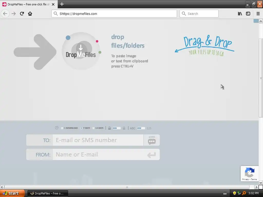
Task: Toggle the password lock switch
Action: [x=117, y=128]
